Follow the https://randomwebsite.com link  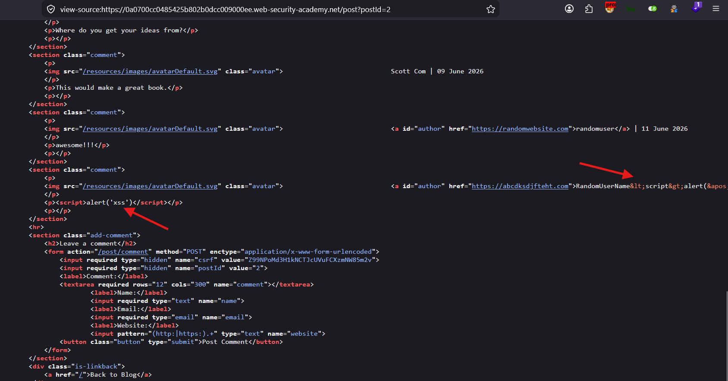point(520,129)
